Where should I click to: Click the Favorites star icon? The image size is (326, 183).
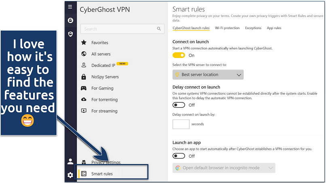[x=84, y=43]
